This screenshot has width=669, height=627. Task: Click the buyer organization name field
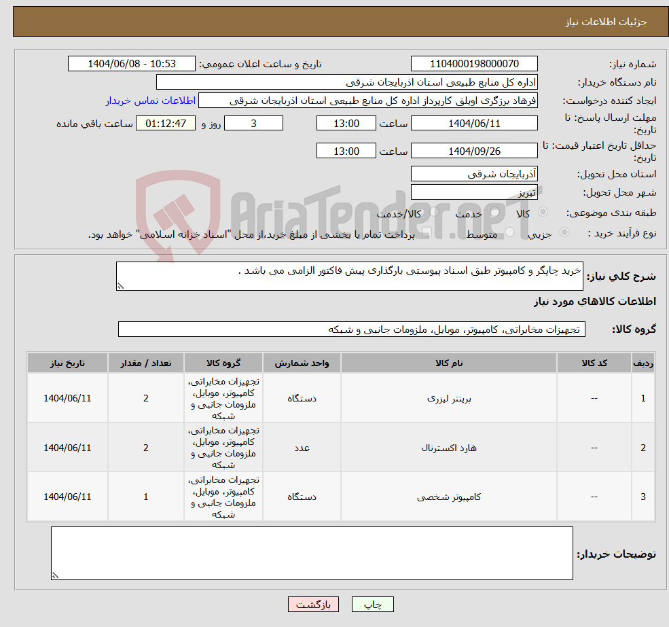[347, 82]
